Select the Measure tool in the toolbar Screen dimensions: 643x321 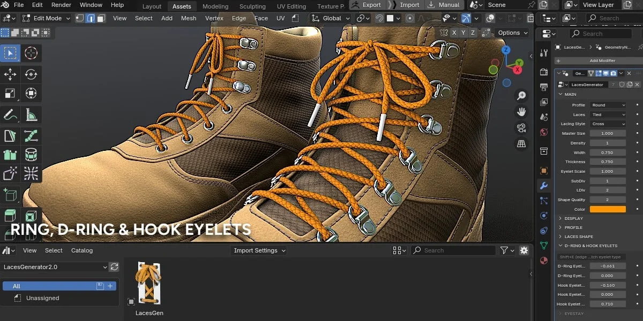click(31, 114)
